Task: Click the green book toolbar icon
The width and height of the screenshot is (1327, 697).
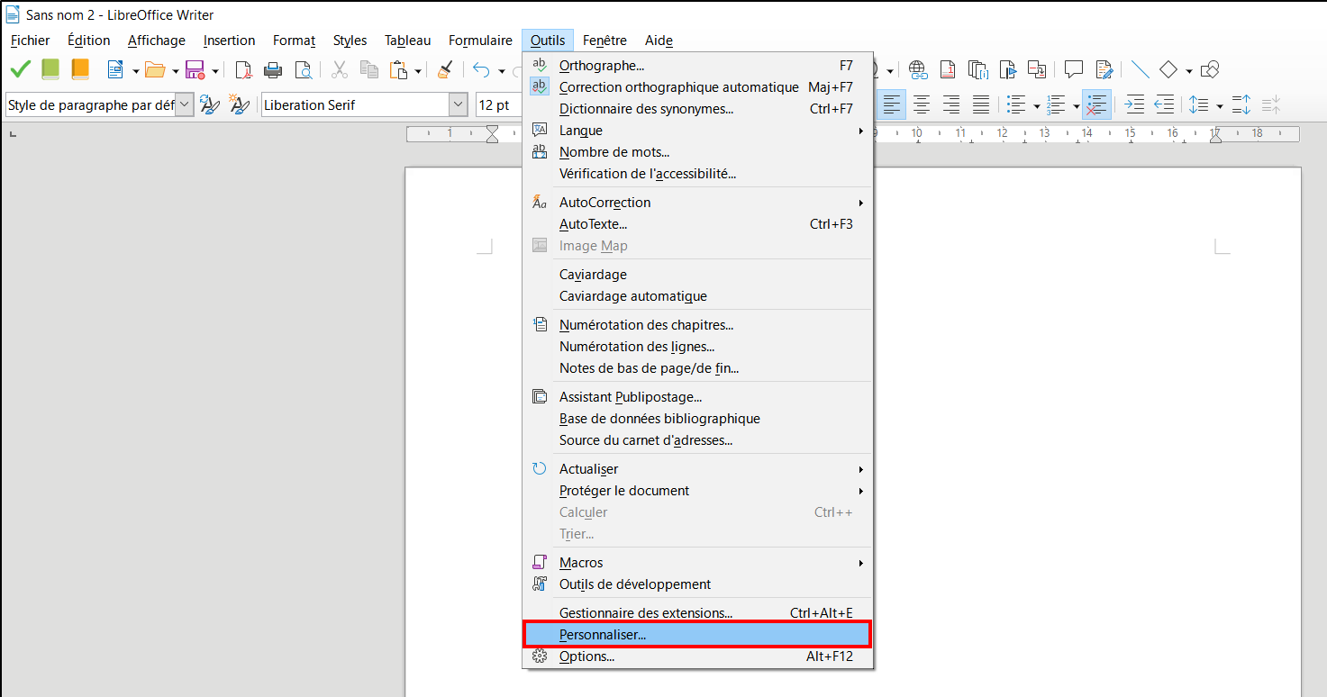Action: pyautogui.click(x=50, y=69)
